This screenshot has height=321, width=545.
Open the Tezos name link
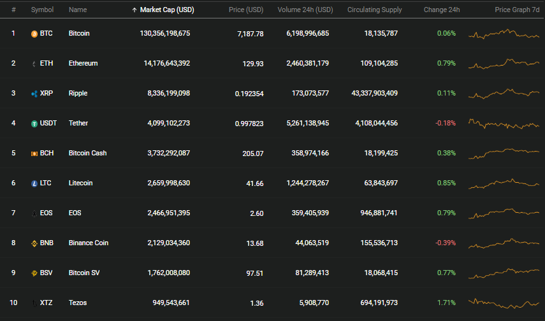pos(78,303)
